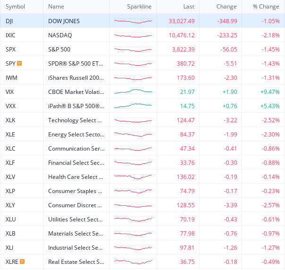Click the VIX symbol

(9, 92)
